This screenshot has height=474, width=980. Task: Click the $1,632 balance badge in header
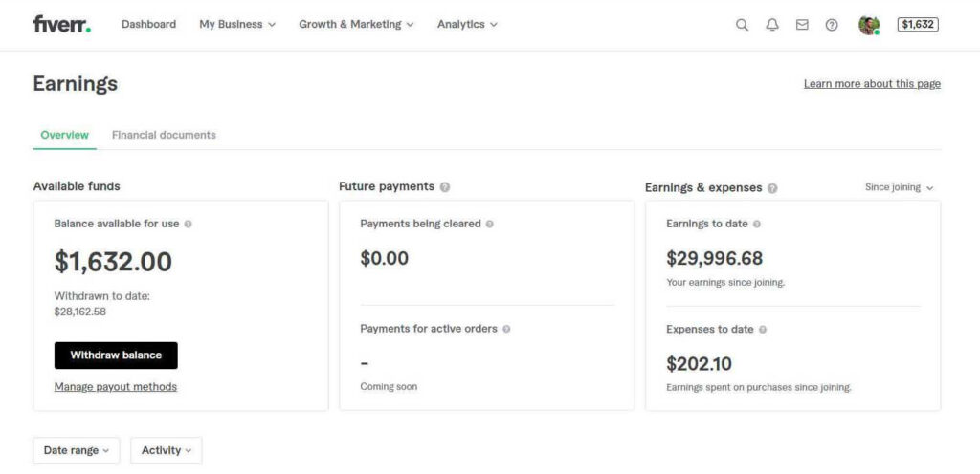[x=918, y=24]
